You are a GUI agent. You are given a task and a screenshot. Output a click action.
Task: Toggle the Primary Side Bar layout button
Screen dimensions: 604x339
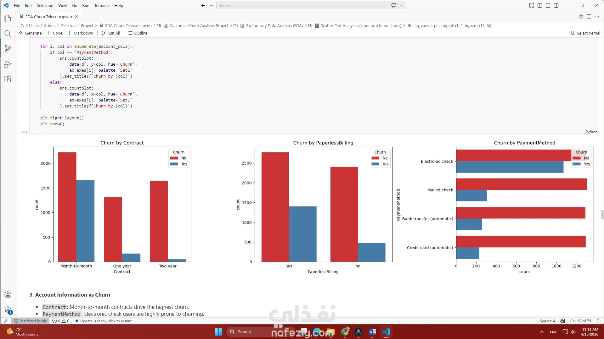(x=540, y=5)
